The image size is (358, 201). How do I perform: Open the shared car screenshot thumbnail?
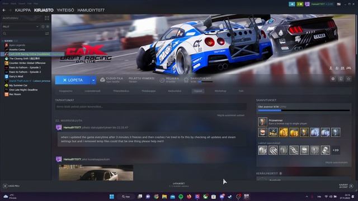[x=96, y=173]
